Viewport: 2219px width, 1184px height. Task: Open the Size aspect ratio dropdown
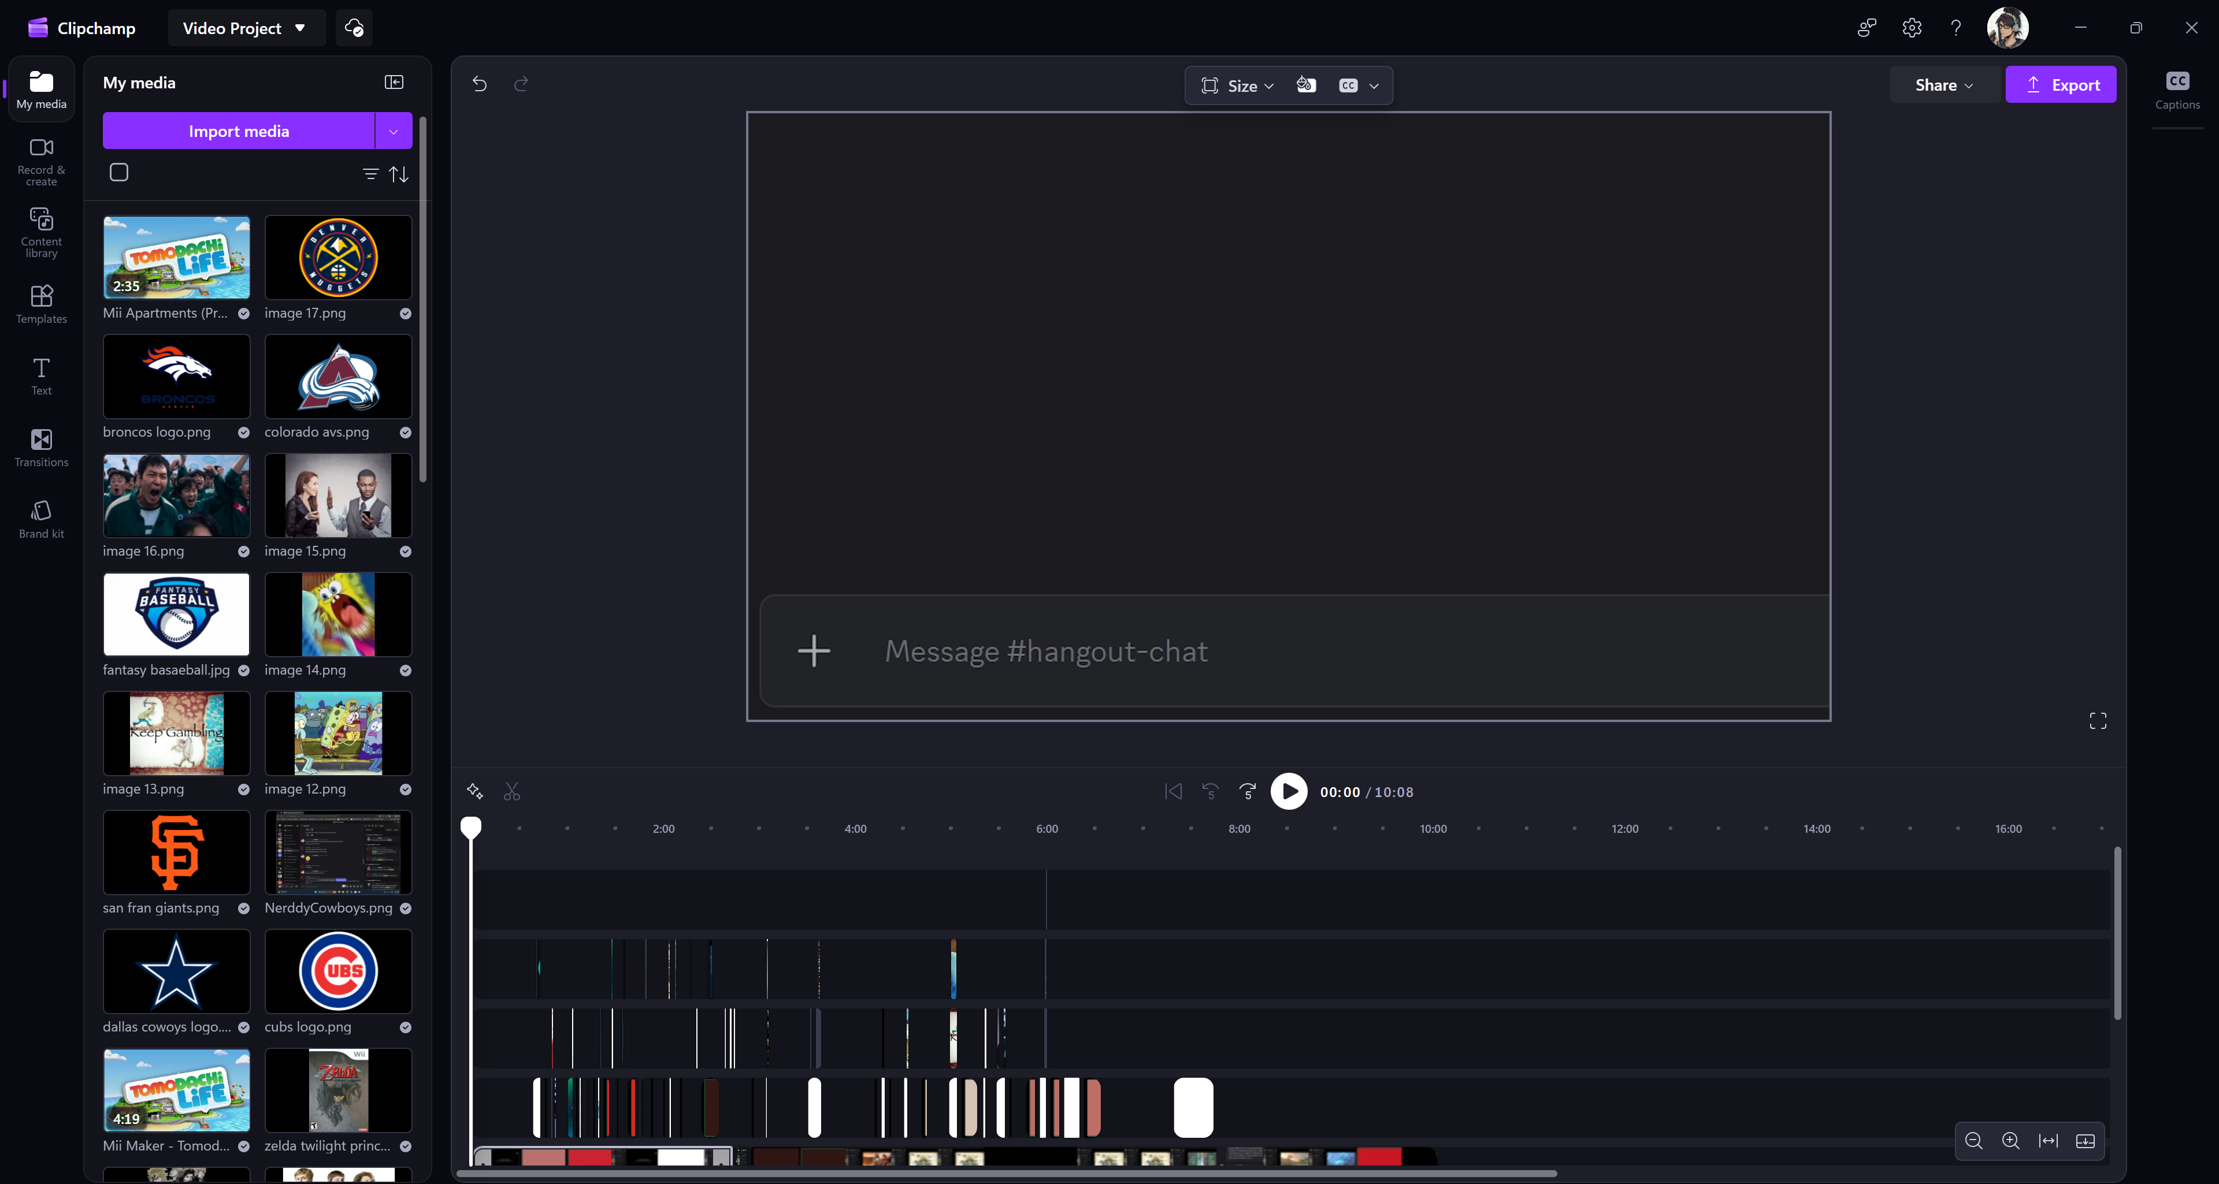pos(1237,85)
